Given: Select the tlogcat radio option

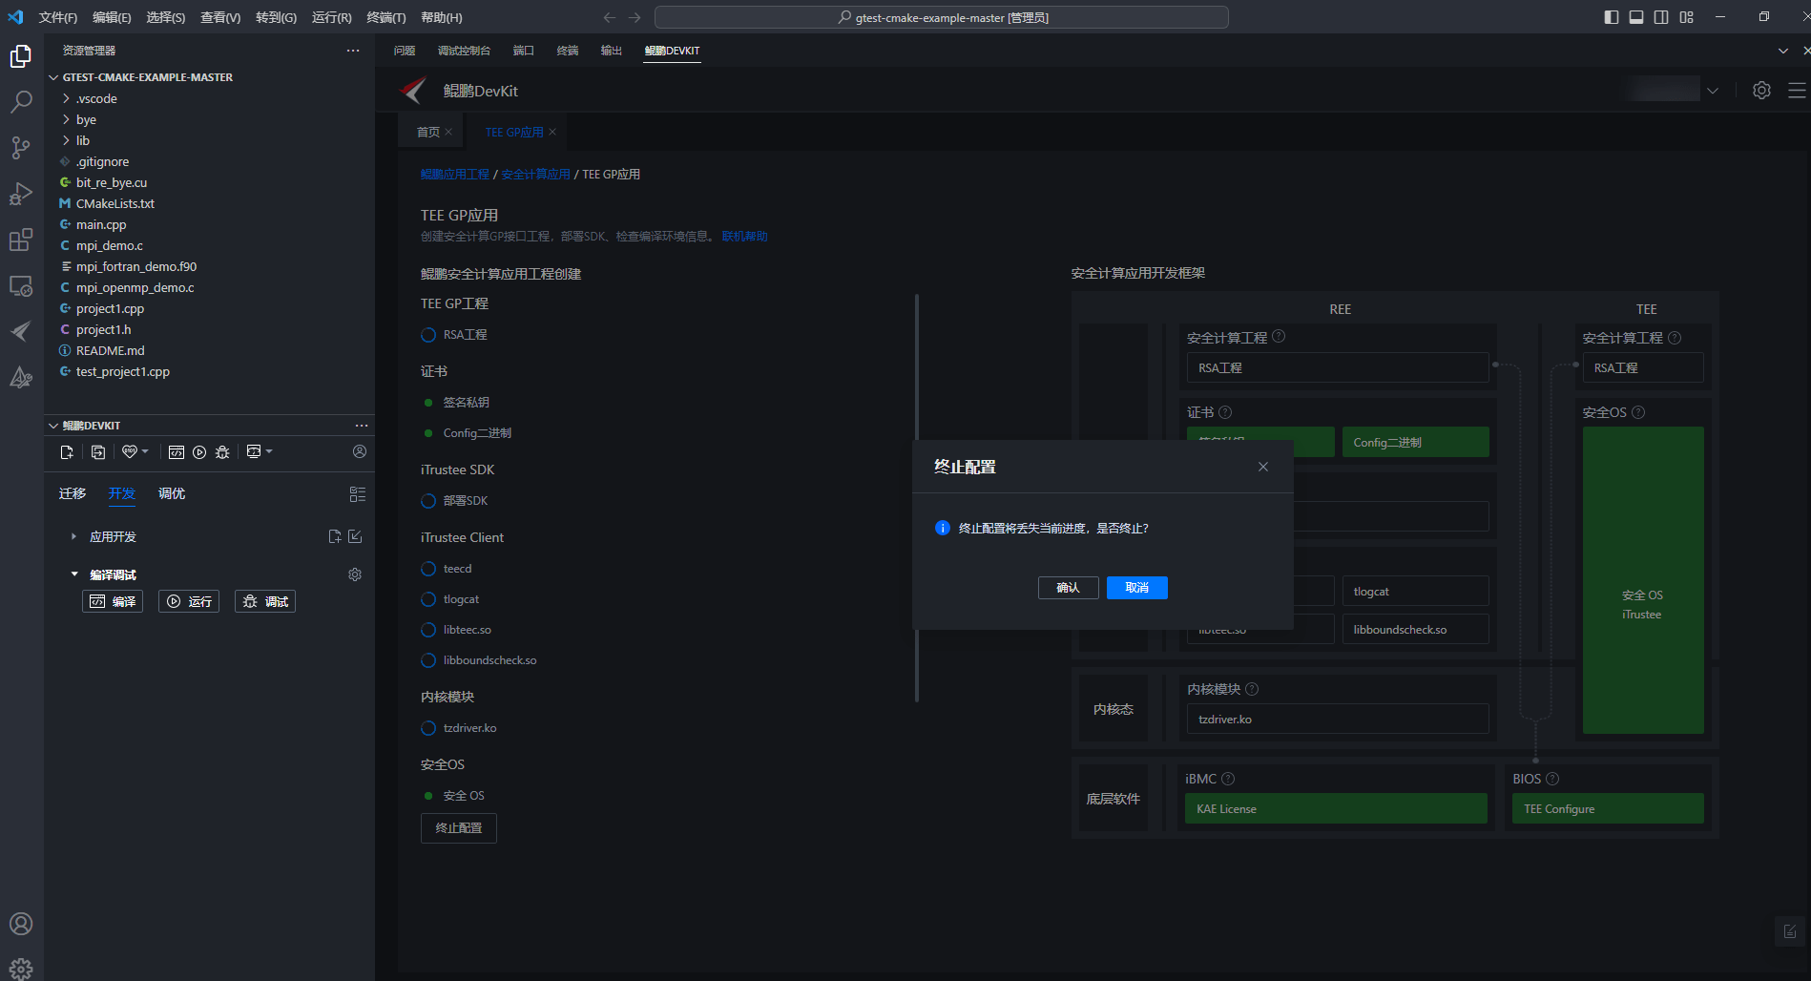Looking at the screenshot, I should (428, 599).
